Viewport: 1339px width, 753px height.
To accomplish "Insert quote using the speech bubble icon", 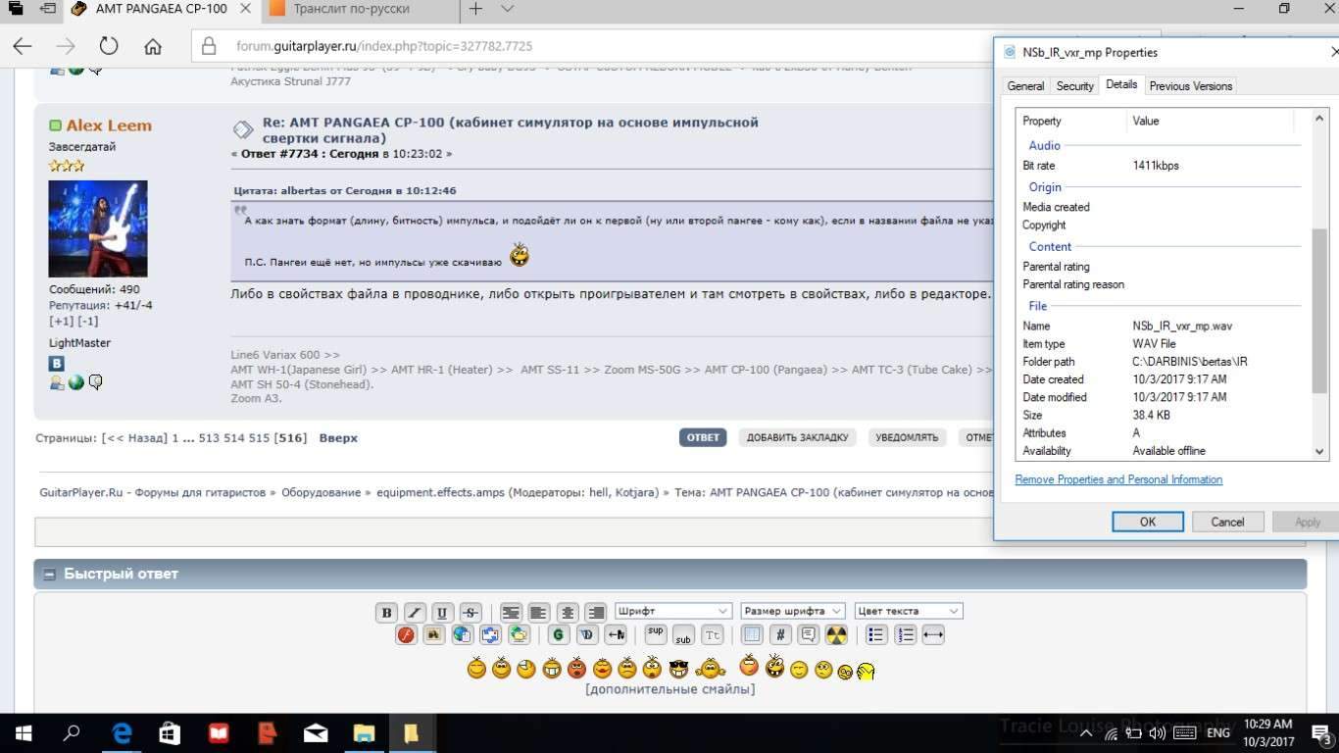I will (x=809, y=635).
